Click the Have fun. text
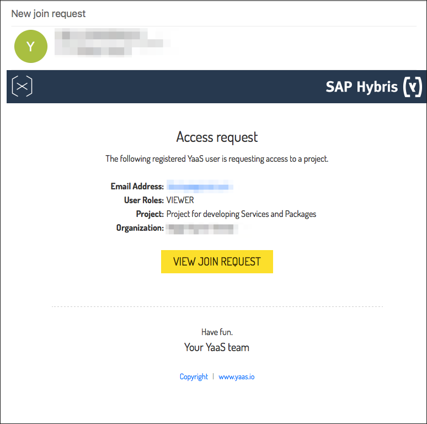The image size is (427, 424). (x=217, y=332)
